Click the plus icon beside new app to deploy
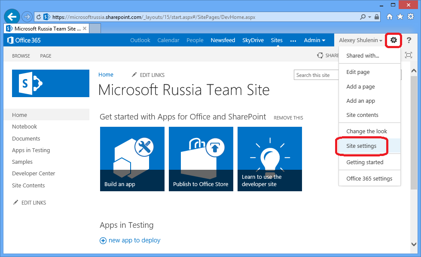The width and height of the screenshot is (421, 257). point(103,240)
